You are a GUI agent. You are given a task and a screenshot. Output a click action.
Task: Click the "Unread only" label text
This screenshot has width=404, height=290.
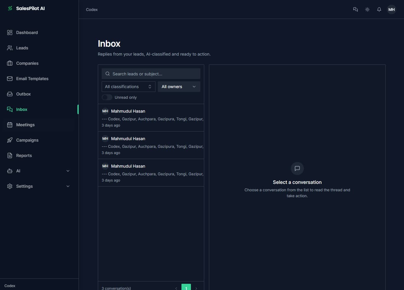(x=126, y=97)
